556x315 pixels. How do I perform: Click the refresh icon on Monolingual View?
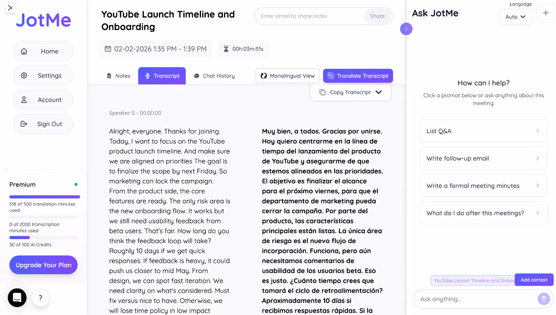tap(264, 76)
